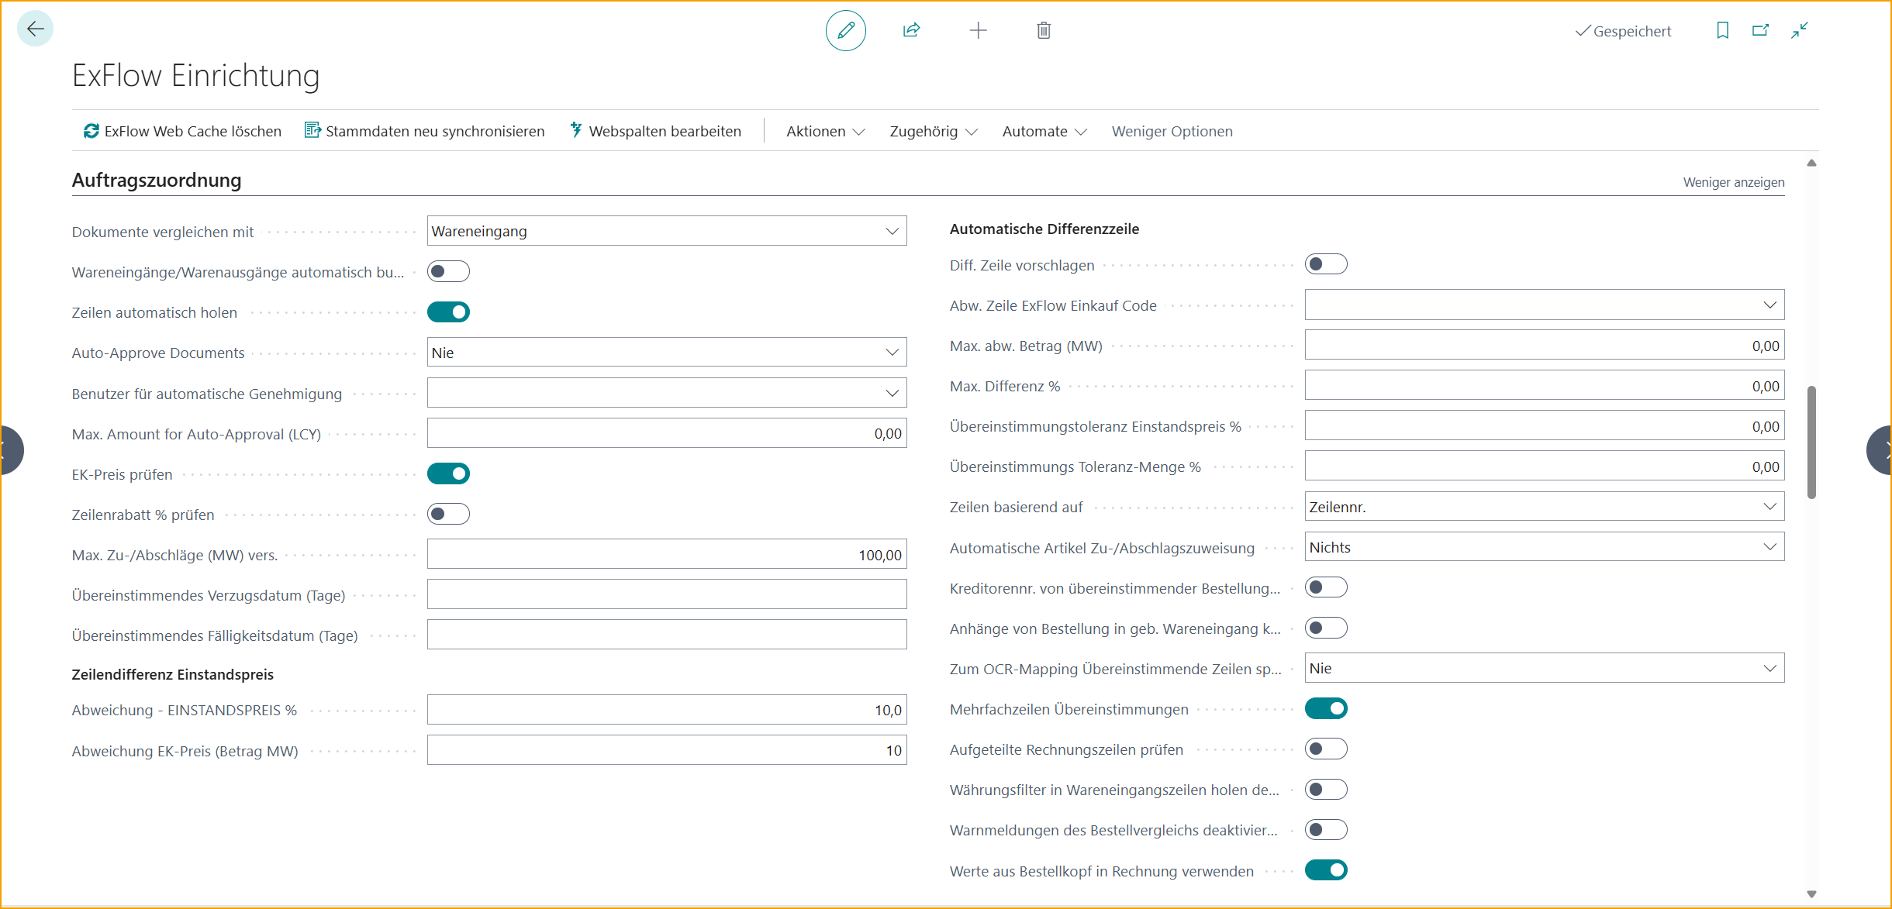Disable Zeilen automatisch holen toggle
Image resolution: width=1892 pixels, height=909 pixels.
448,312
